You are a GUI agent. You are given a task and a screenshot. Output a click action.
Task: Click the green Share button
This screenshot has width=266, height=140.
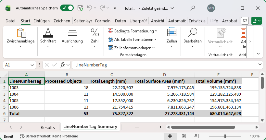[x=256, y=21]
